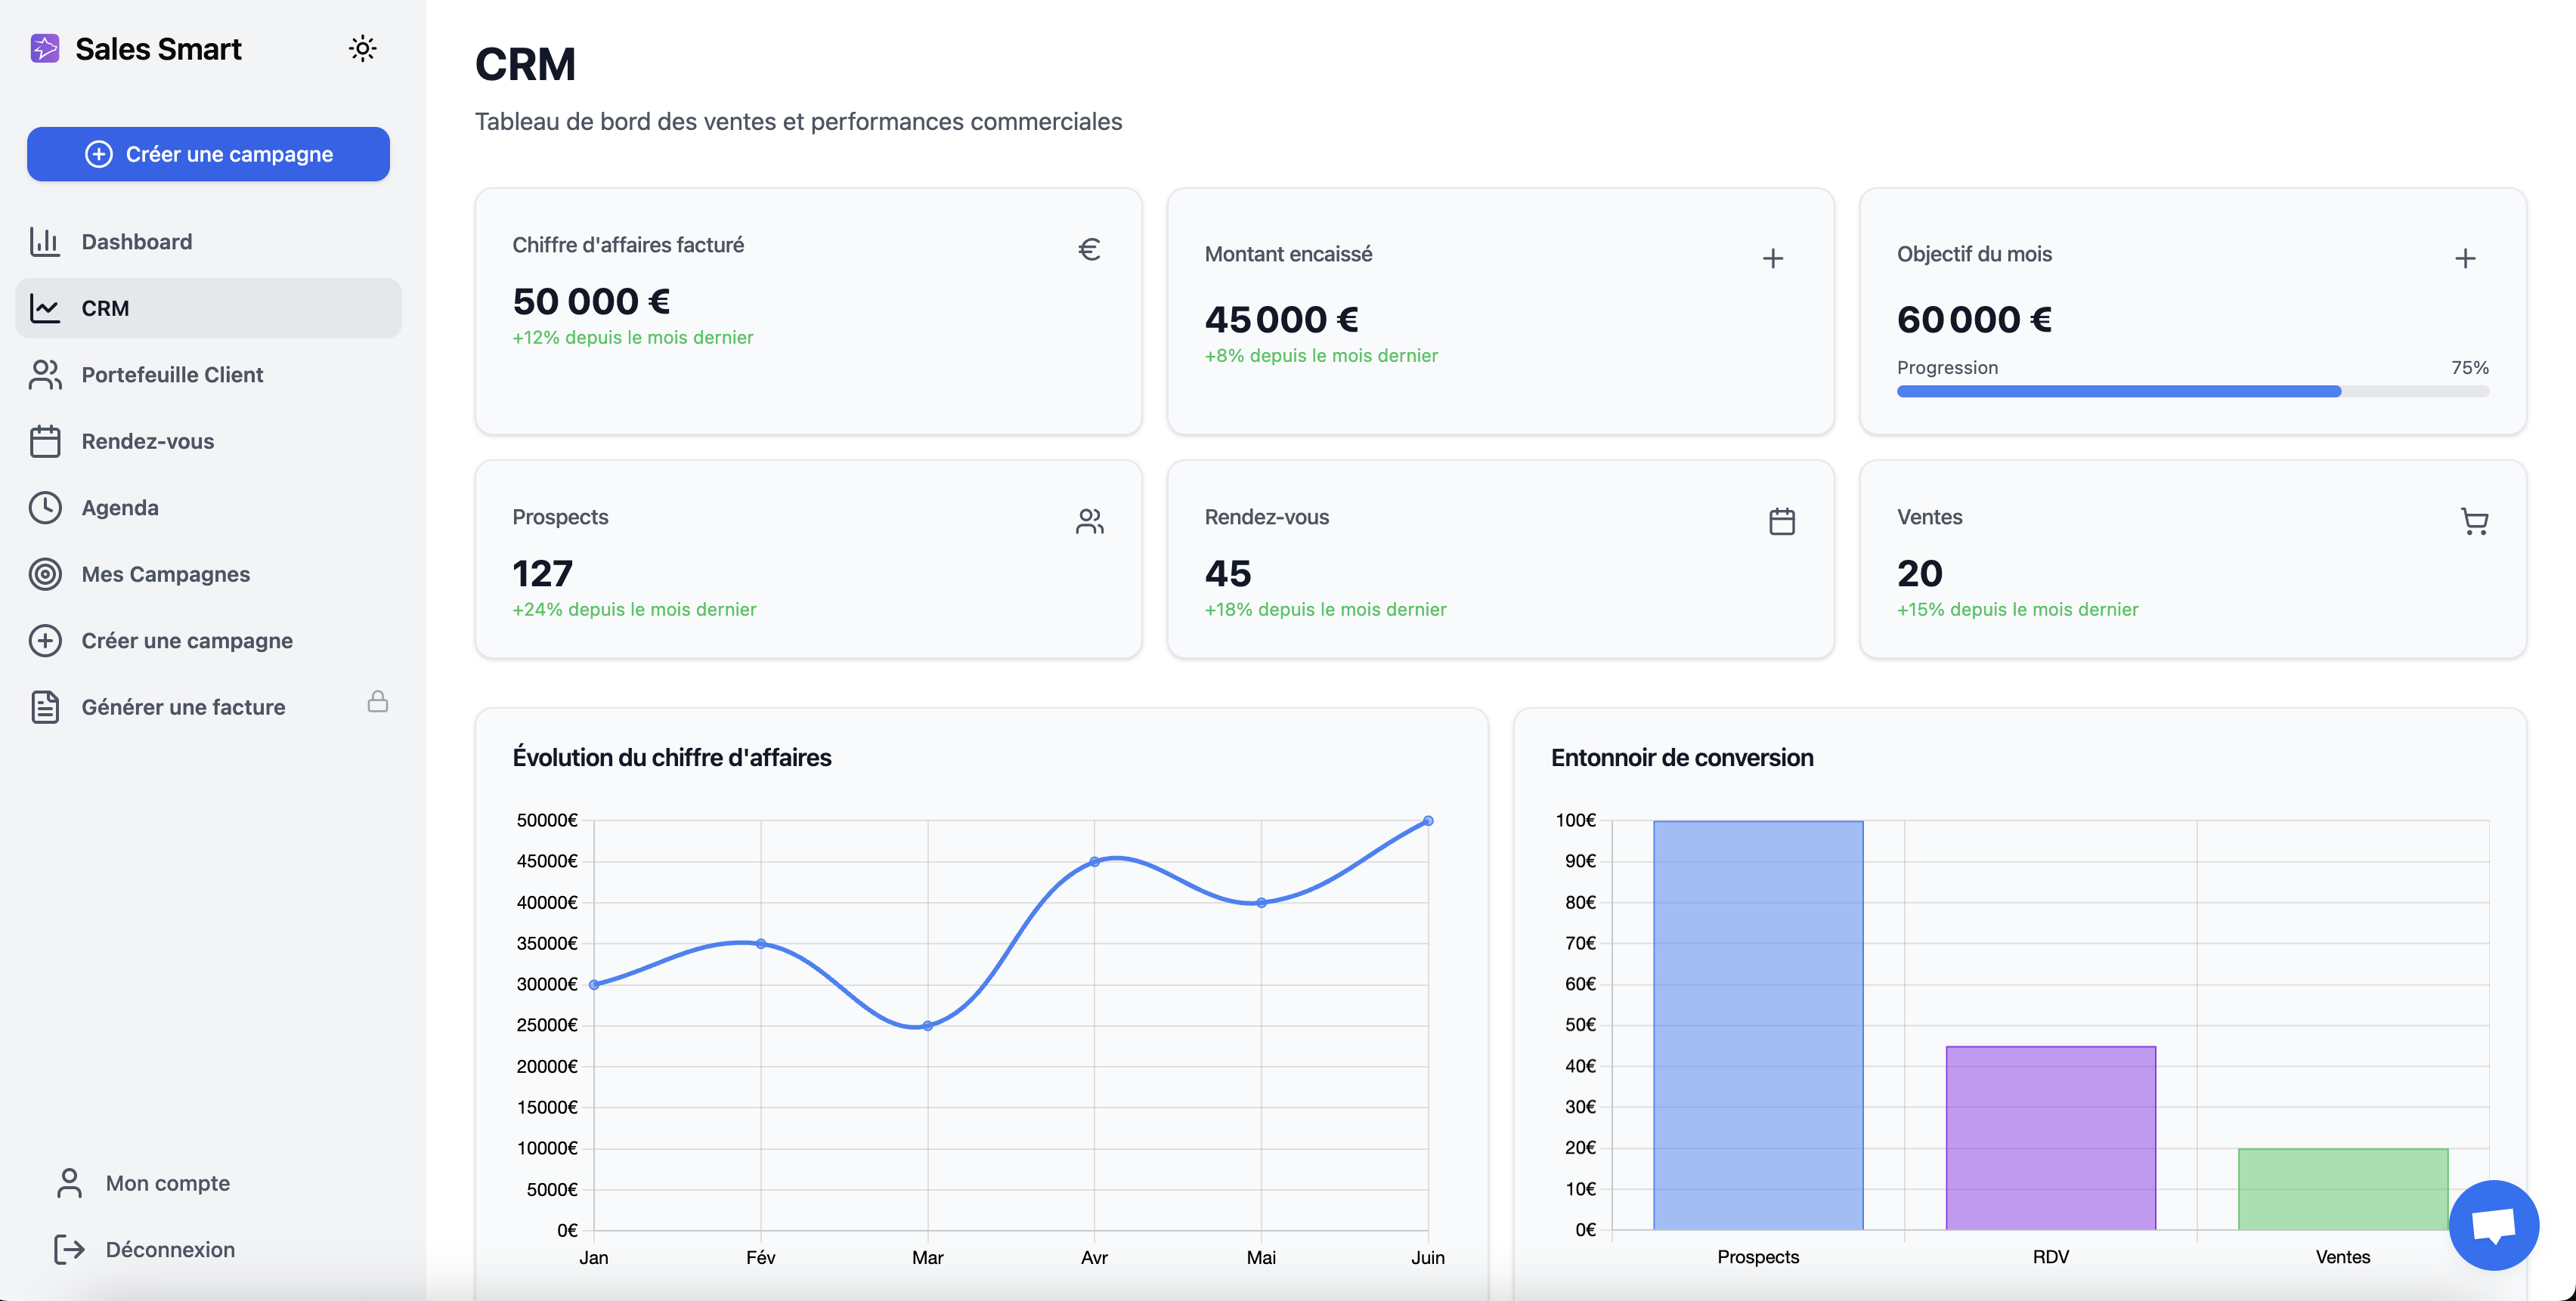2576x1301 pixels.
Task: Click the lock icon beside Générer une facture
Action: point(377,701)
